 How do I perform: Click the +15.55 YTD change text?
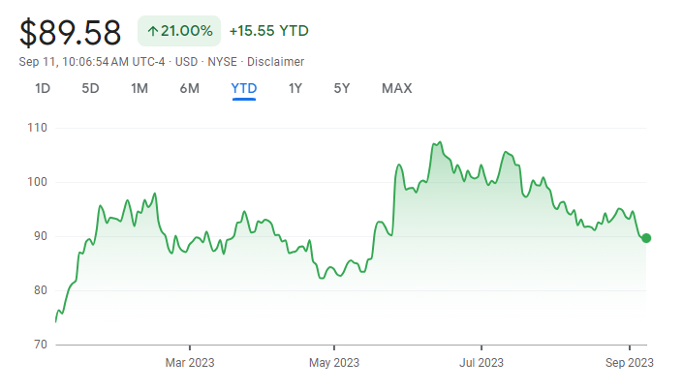click(x=268, y=31)
